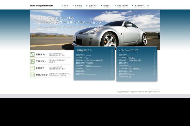Click the 2014/07/10 blog date
190x126 pixels.
pos(124,63)
